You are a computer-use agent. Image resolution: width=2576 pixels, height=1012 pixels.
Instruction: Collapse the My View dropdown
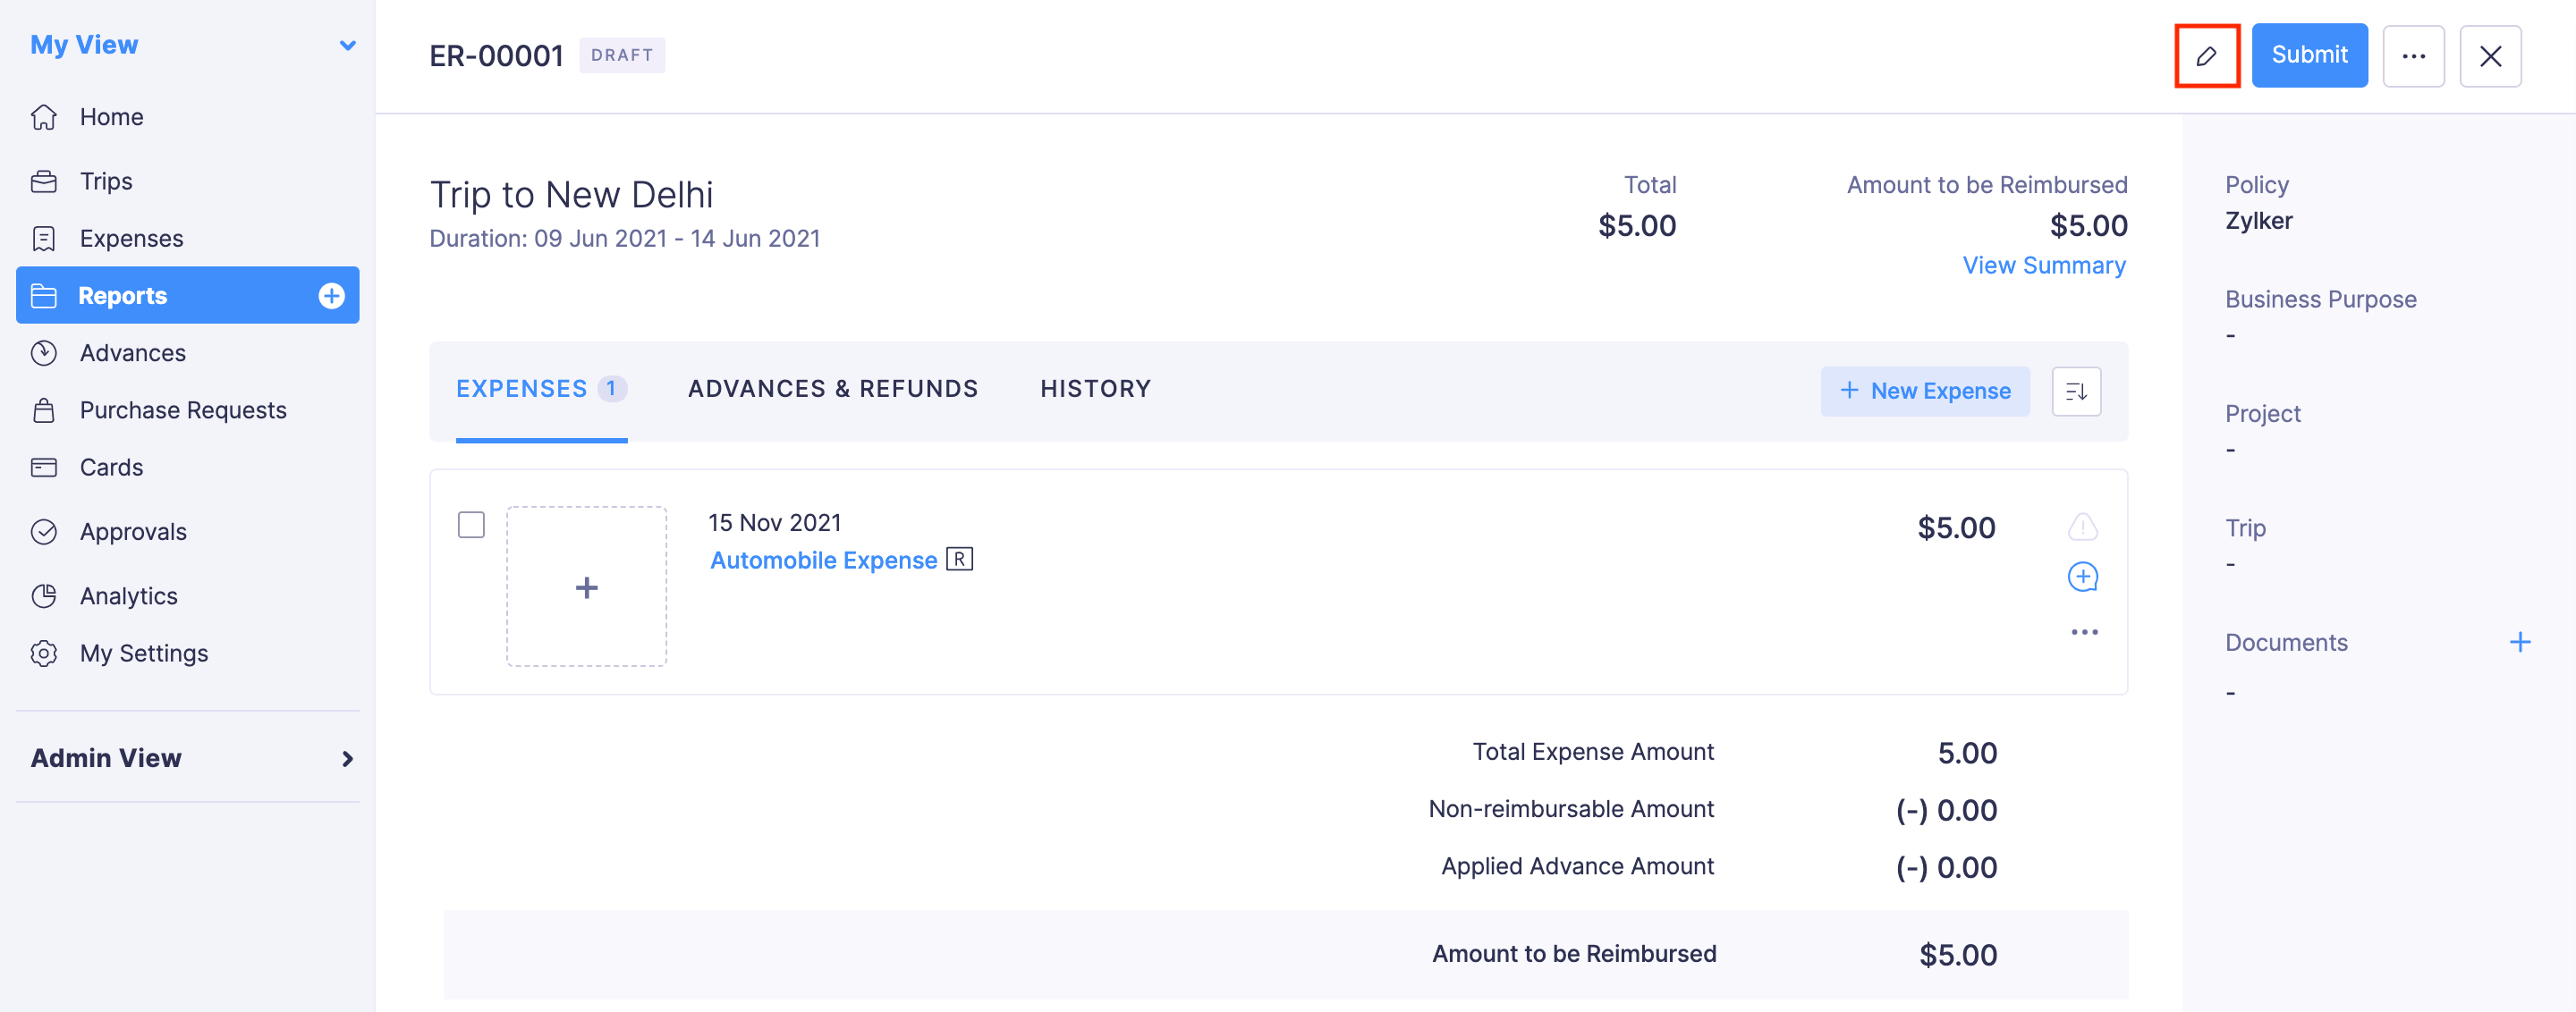coord(347,45)
